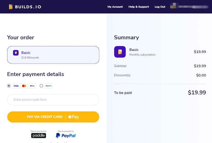Select the PayPal radio button
212x143 pixels.
pyautogui.click(x=41, y=86)
